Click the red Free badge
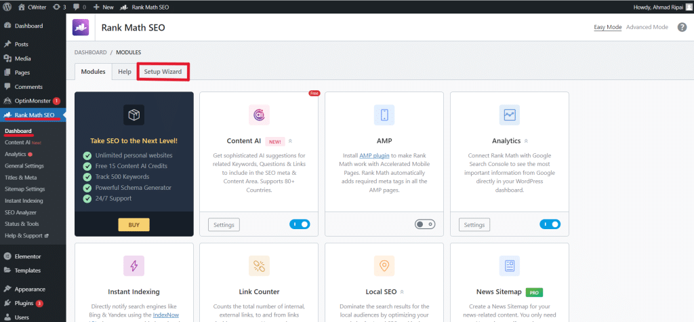Screen dimensions: 694x322 314,94
